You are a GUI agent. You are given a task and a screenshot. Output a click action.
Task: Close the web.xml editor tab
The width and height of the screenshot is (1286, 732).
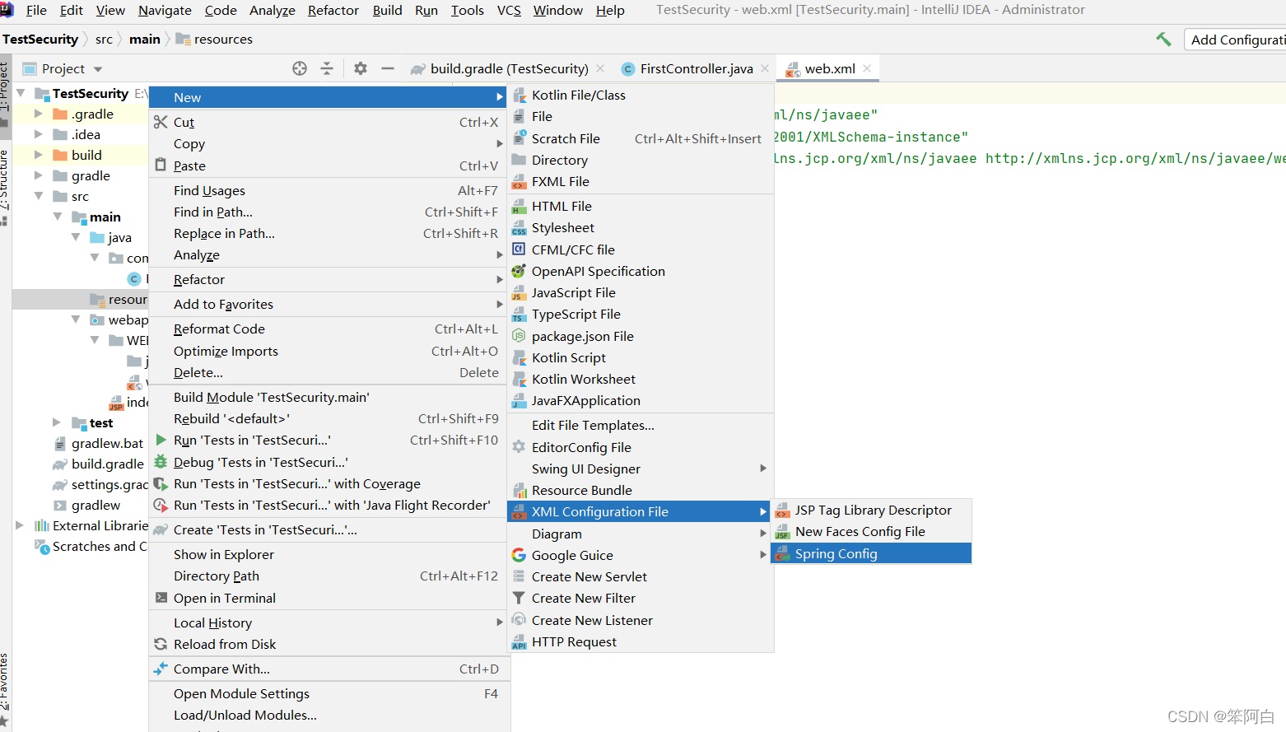867,68
